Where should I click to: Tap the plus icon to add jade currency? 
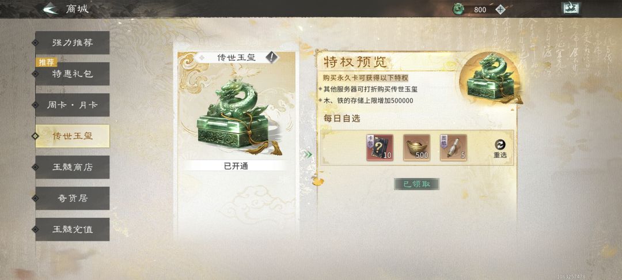click(x=500, y=10)
